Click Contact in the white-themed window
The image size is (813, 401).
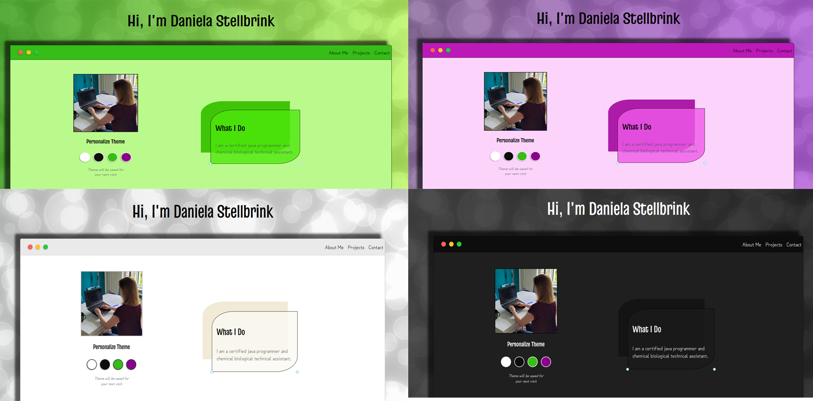pos(375,247)
